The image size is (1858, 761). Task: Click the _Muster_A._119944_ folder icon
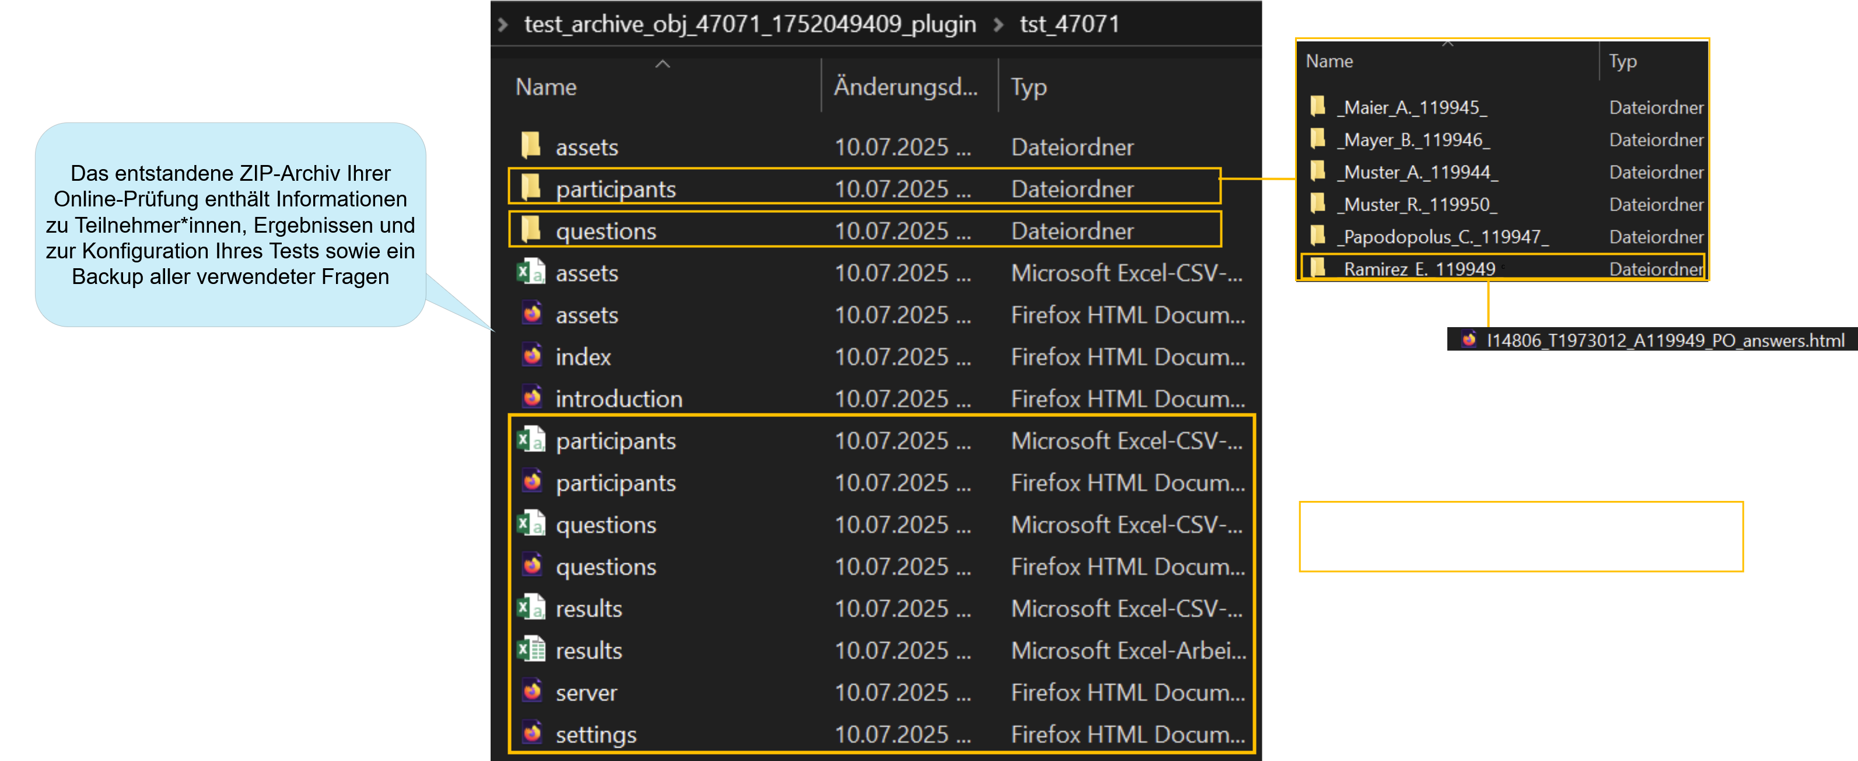click(x=1318, y=171)
